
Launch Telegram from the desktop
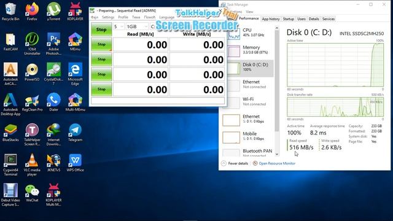75,133
